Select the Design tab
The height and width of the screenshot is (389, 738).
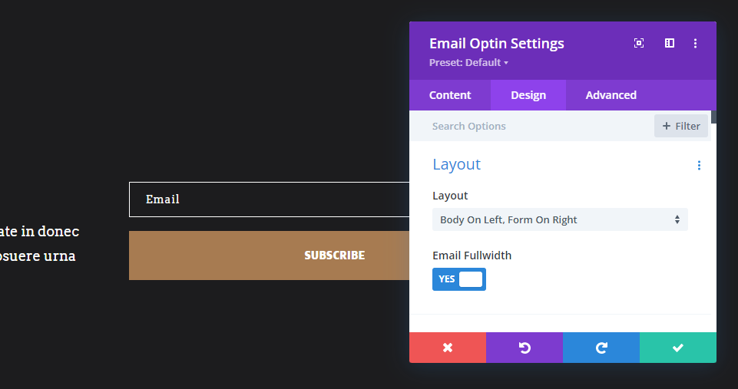click(x=528, y=95)
